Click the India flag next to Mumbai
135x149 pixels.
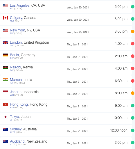[x=6, y=80]
